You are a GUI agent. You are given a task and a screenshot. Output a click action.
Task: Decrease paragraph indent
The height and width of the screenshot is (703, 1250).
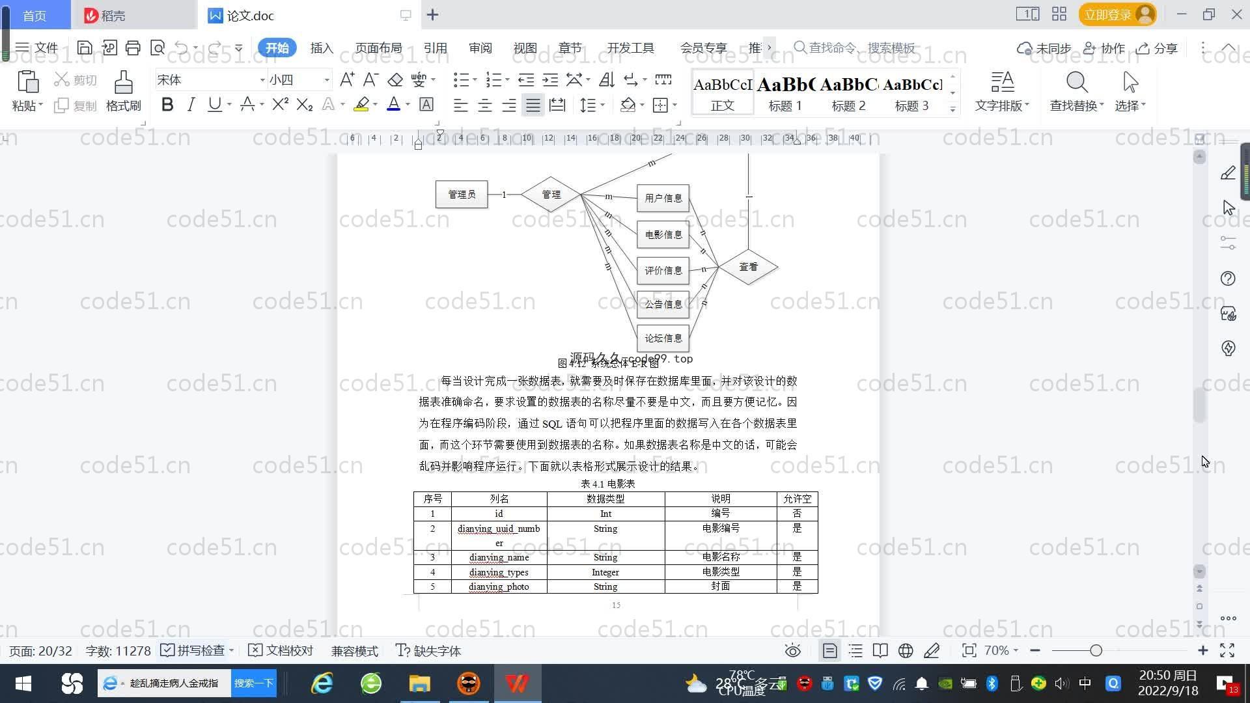tap(525, 79)
